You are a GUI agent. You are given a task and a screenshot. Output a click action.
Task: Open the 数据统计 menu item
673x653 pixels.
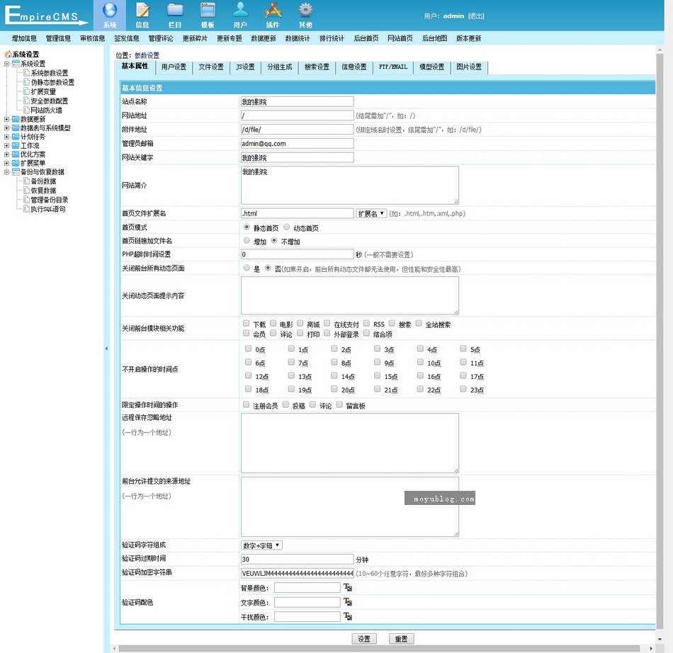pyautogui.click(x=298, y=38)
